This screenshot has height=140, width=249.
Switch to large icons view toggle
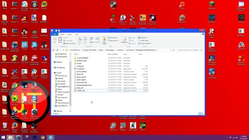[203, 114]
